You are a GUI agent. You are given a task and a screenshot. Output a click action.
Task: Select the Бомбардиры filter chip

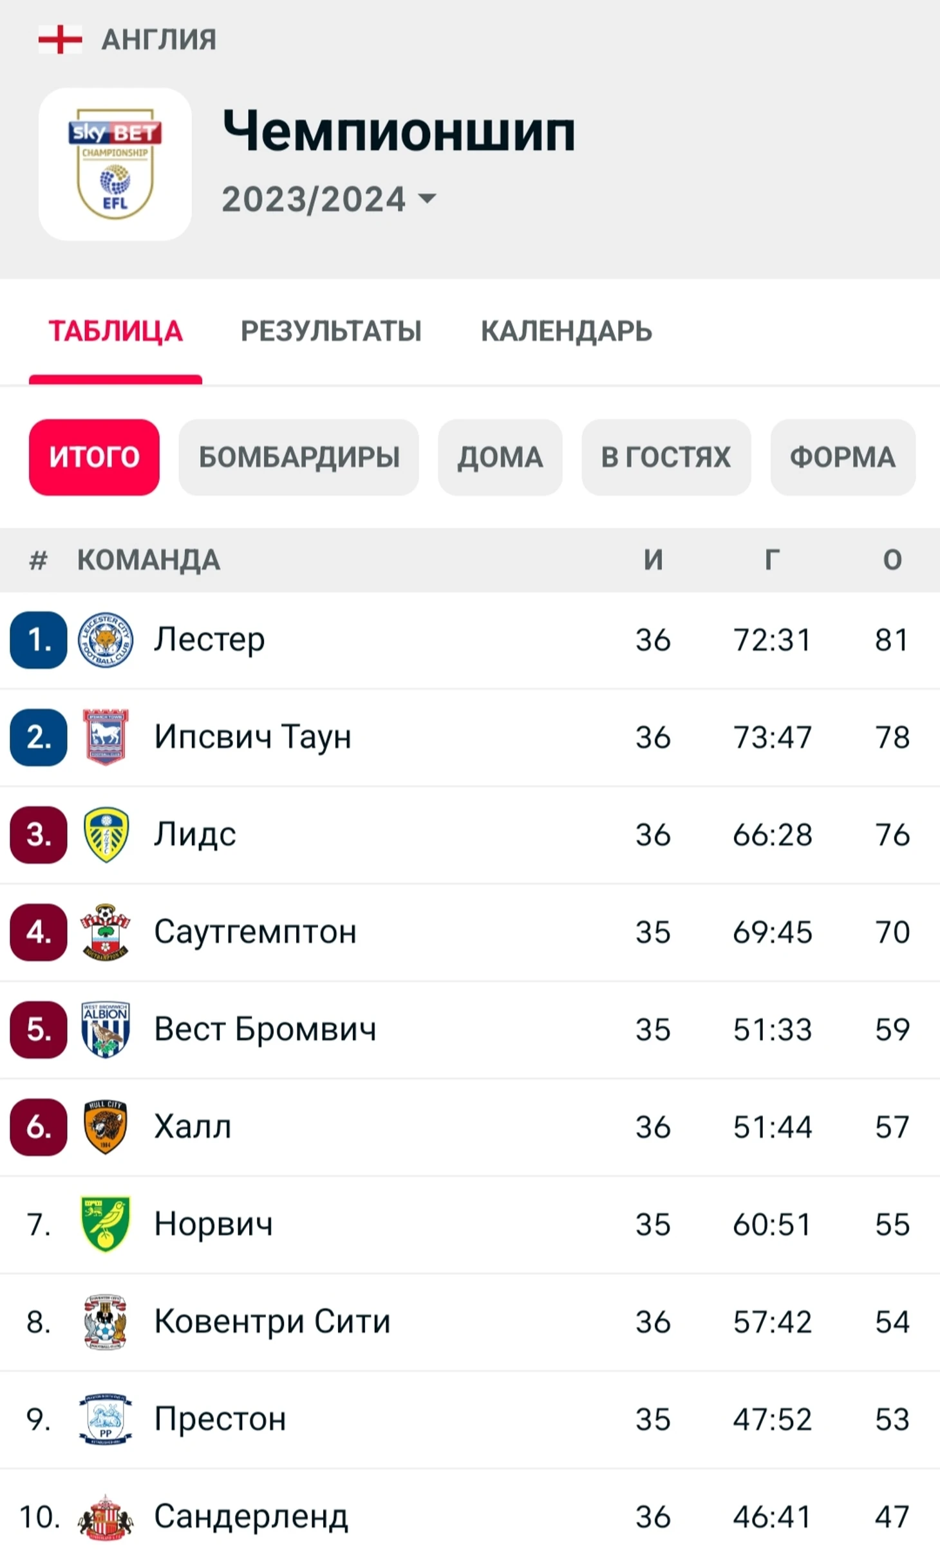coord(299,457)
